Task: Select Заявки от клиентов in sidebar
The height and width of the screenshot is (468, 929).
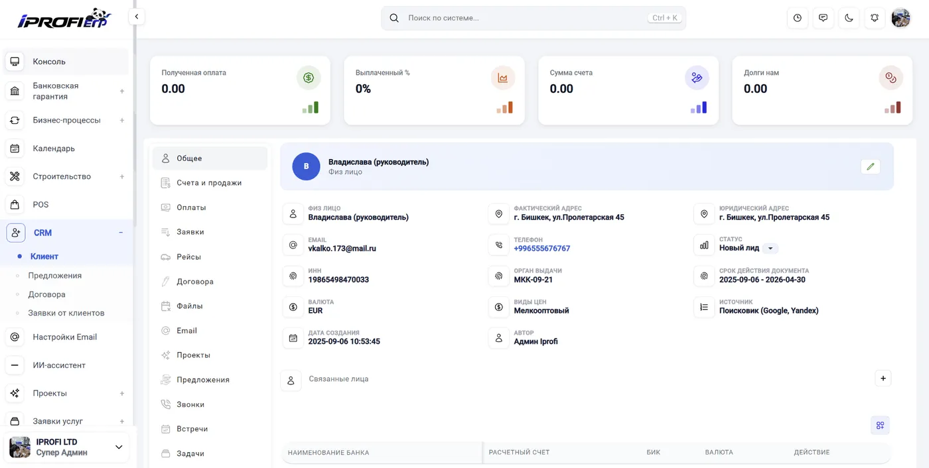Action: (x=66, y=313)
